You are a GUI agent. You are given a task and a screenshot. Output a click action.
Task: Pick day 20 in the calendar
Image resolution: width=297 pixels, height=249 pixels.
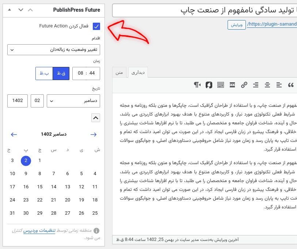pos(68,200)
